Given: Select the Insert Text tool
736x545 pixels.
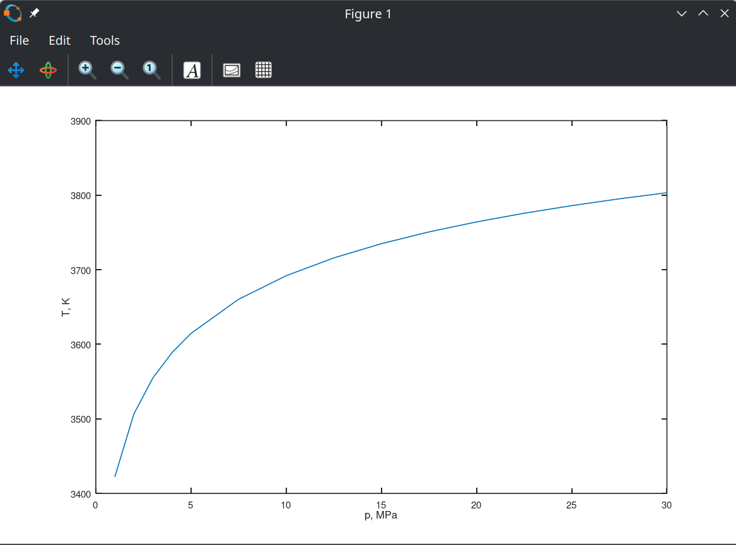Looking at the screenshot, I should click(x=192, y=70).
